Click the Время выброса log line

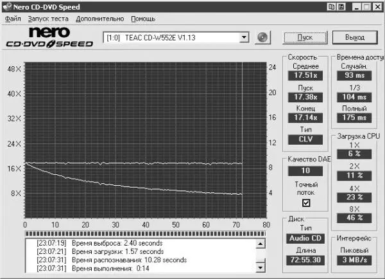pos(99,244)
